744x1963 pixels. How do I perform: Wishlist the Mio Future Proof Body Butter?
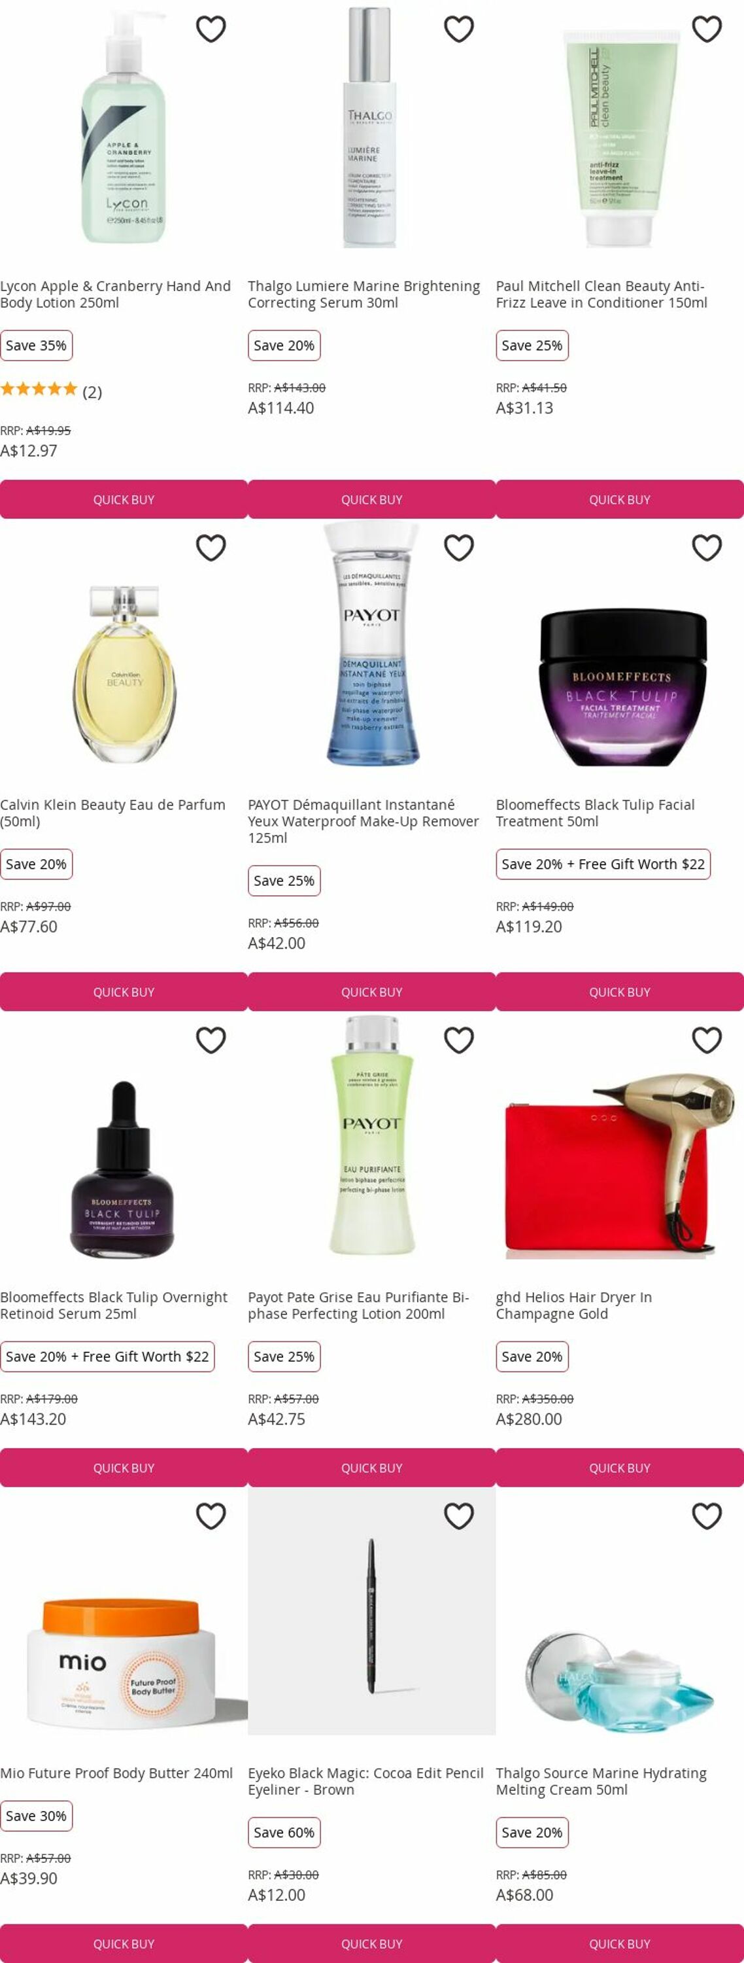click(x=211, y=1517)
